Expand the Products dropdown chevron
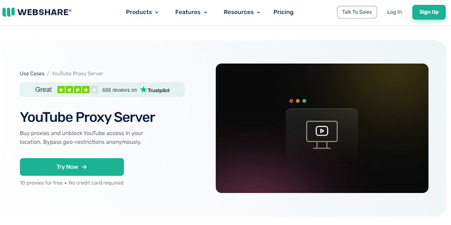This screenshot has height=225, width=451. click(x=157, y=12)
